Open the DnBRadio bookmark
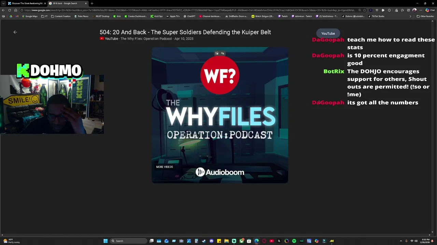 click(x=236, y=16)
